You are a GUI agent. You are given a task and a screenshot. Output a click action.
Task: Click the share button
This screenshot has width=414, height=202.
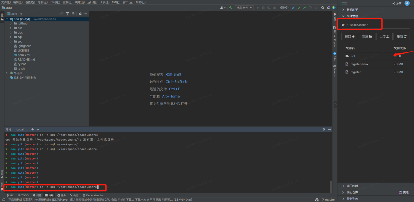tap(397, 3)
